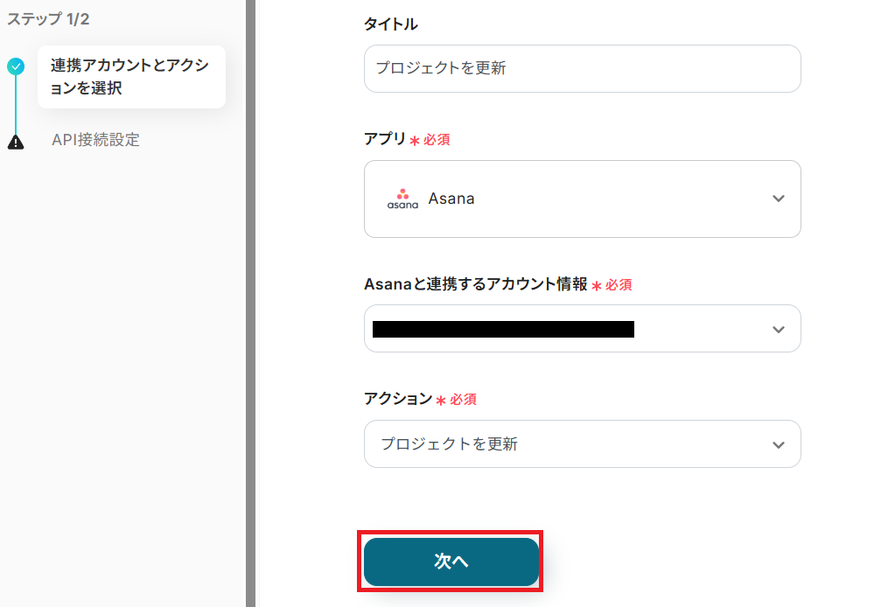
Task: Focus the タイトル input field
Action: (582, 68)
